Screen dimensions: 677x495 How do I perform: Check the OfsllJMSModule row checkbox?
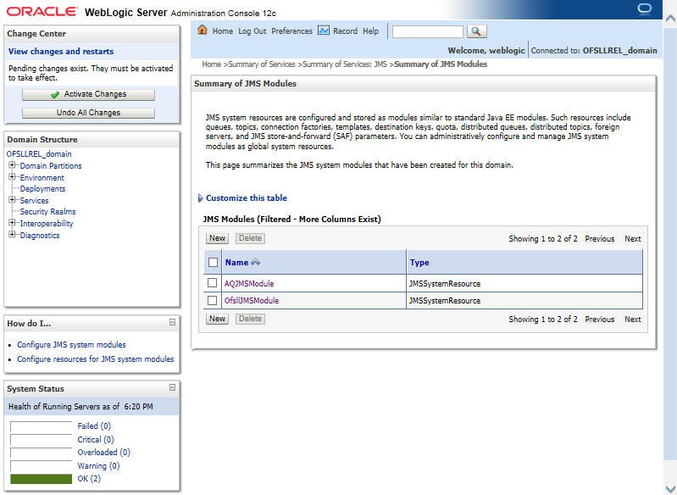pos(212,300)
